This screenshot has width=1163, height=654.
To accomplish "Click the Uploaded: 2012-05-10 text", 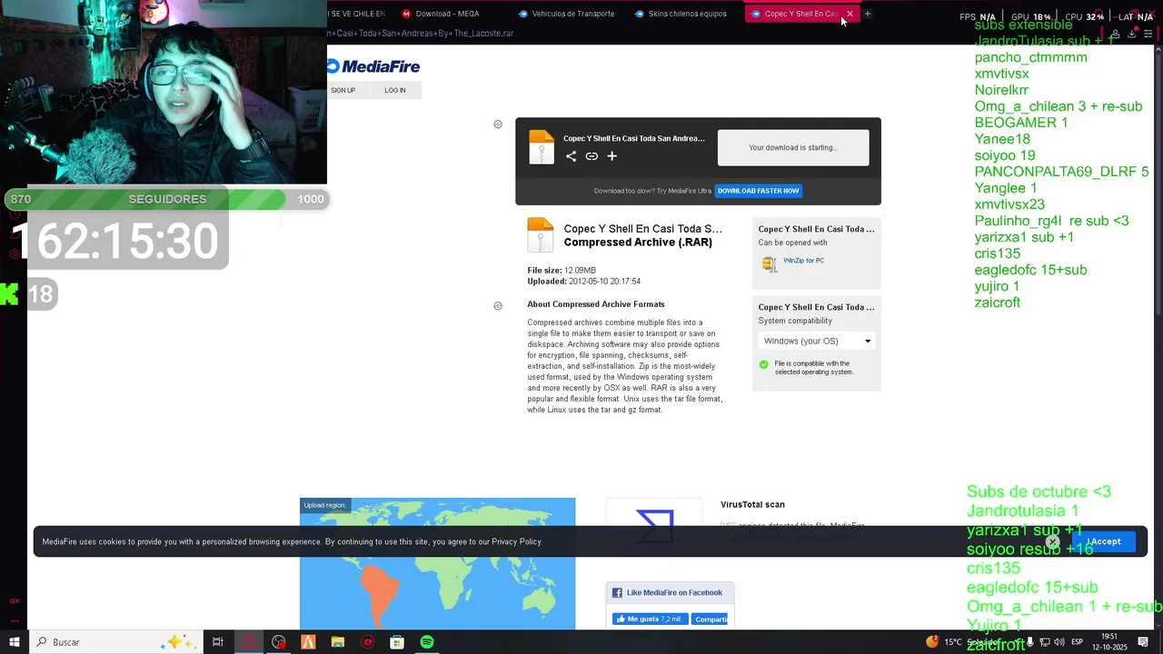I will tap(584, 282).
